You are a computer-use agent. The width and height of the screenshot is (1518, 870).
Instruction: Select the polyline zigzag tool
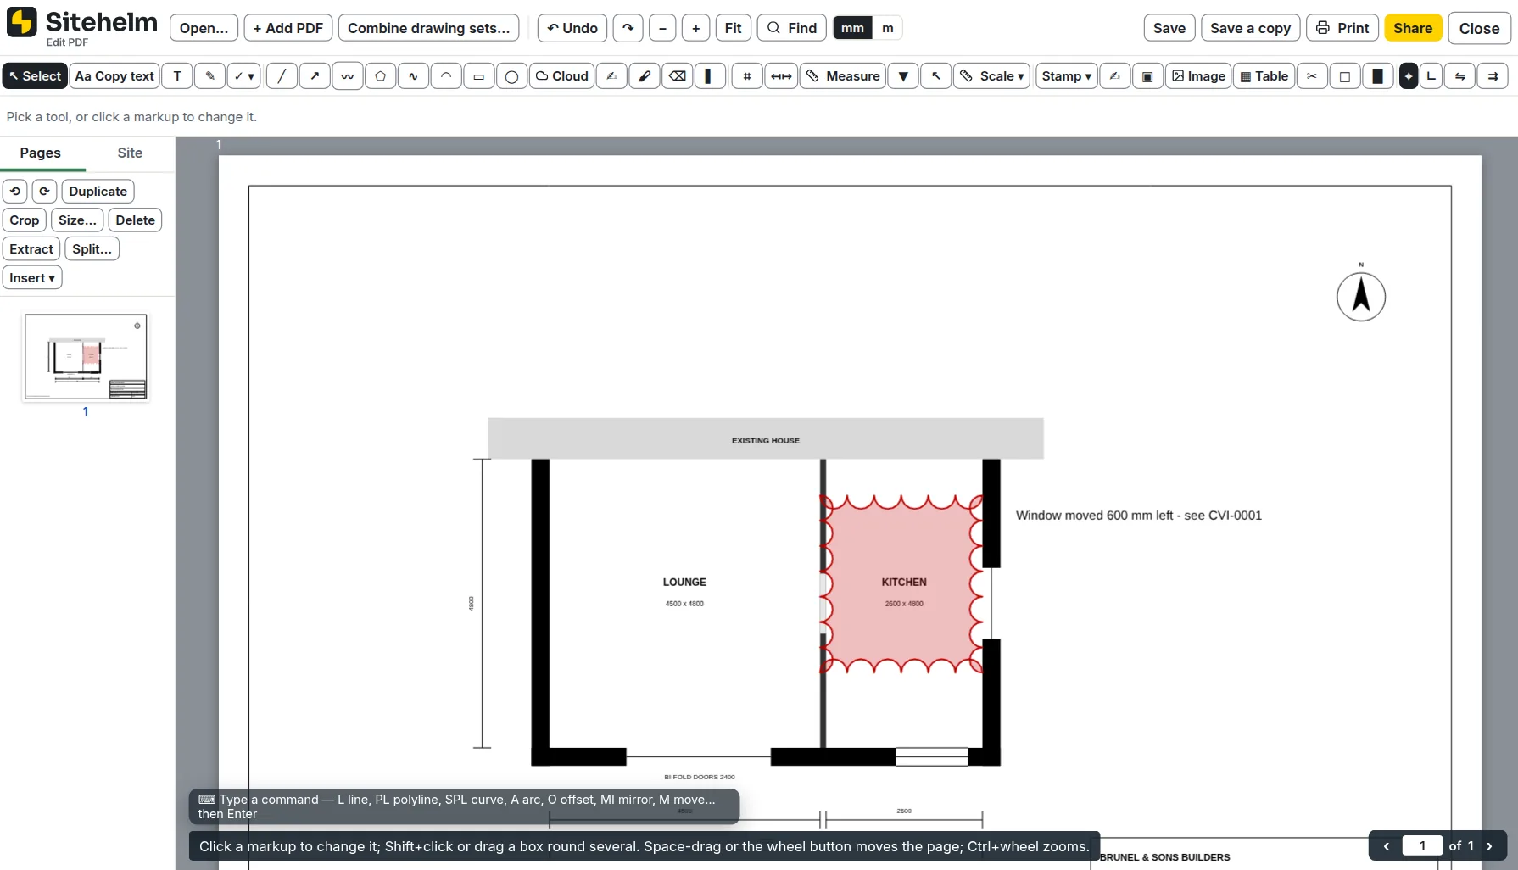tap(348, 76)
